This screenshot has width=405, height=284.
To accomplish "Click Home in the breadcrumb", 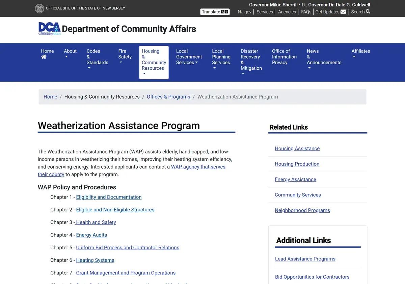I will (x=50, y=97).
